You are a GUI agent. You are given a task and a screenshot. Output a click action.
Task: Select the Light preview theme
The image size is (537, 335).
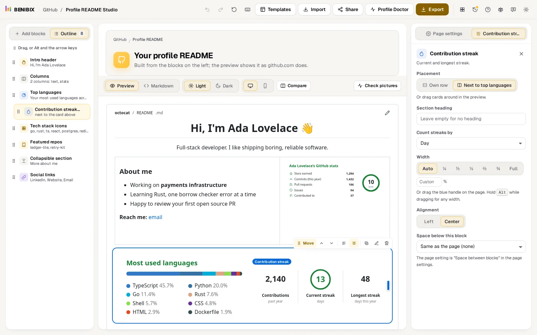(197, 86)
